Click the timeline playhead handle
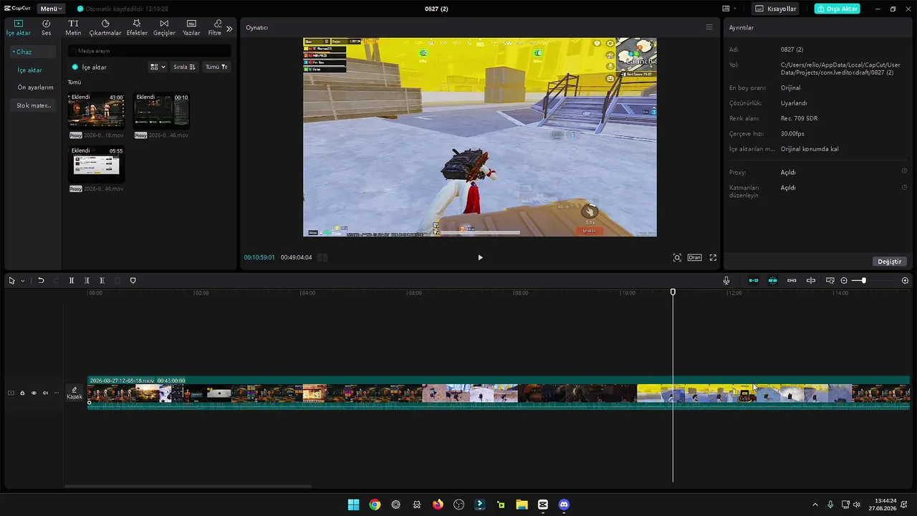This screenshot has height=516, width=917. click(x=673, y=292)
